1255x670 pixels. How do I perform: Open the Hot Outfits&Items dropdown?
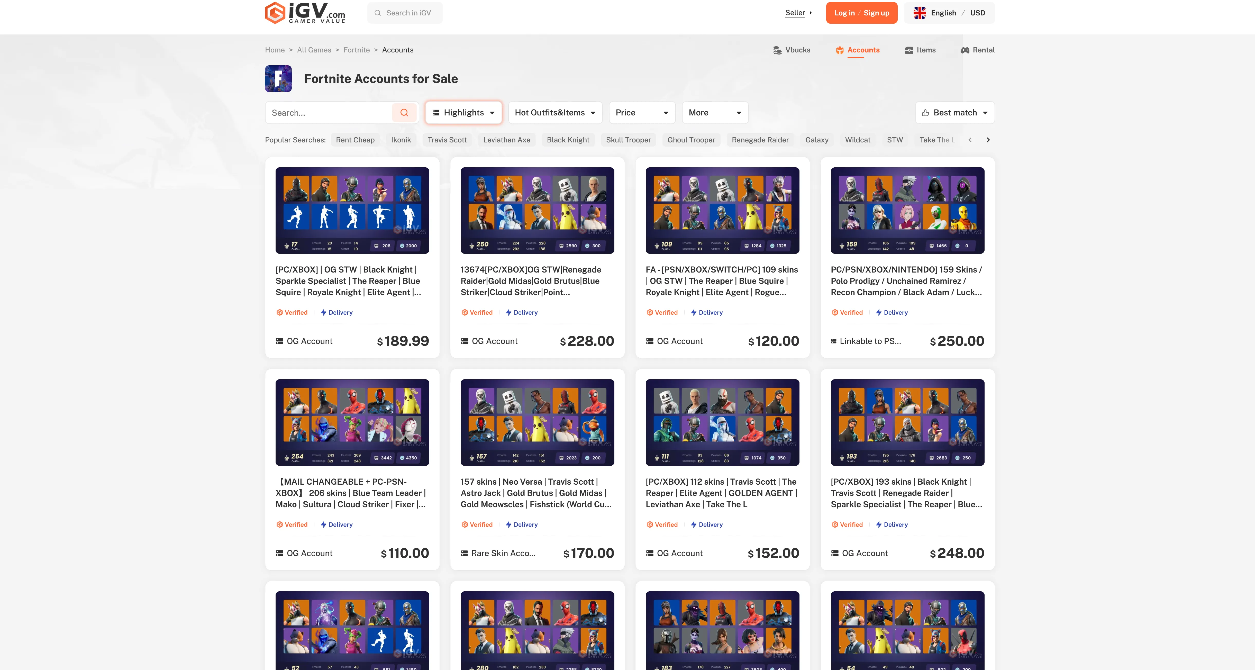[555, 113]
